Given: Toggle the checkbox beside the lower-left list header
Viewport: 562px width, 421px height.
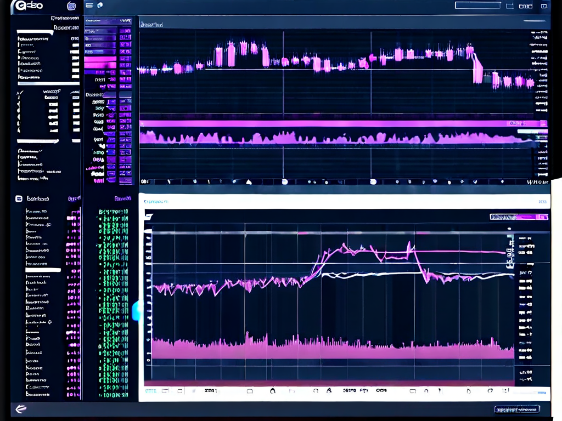Looking at the screenshot, I should 18,199.
